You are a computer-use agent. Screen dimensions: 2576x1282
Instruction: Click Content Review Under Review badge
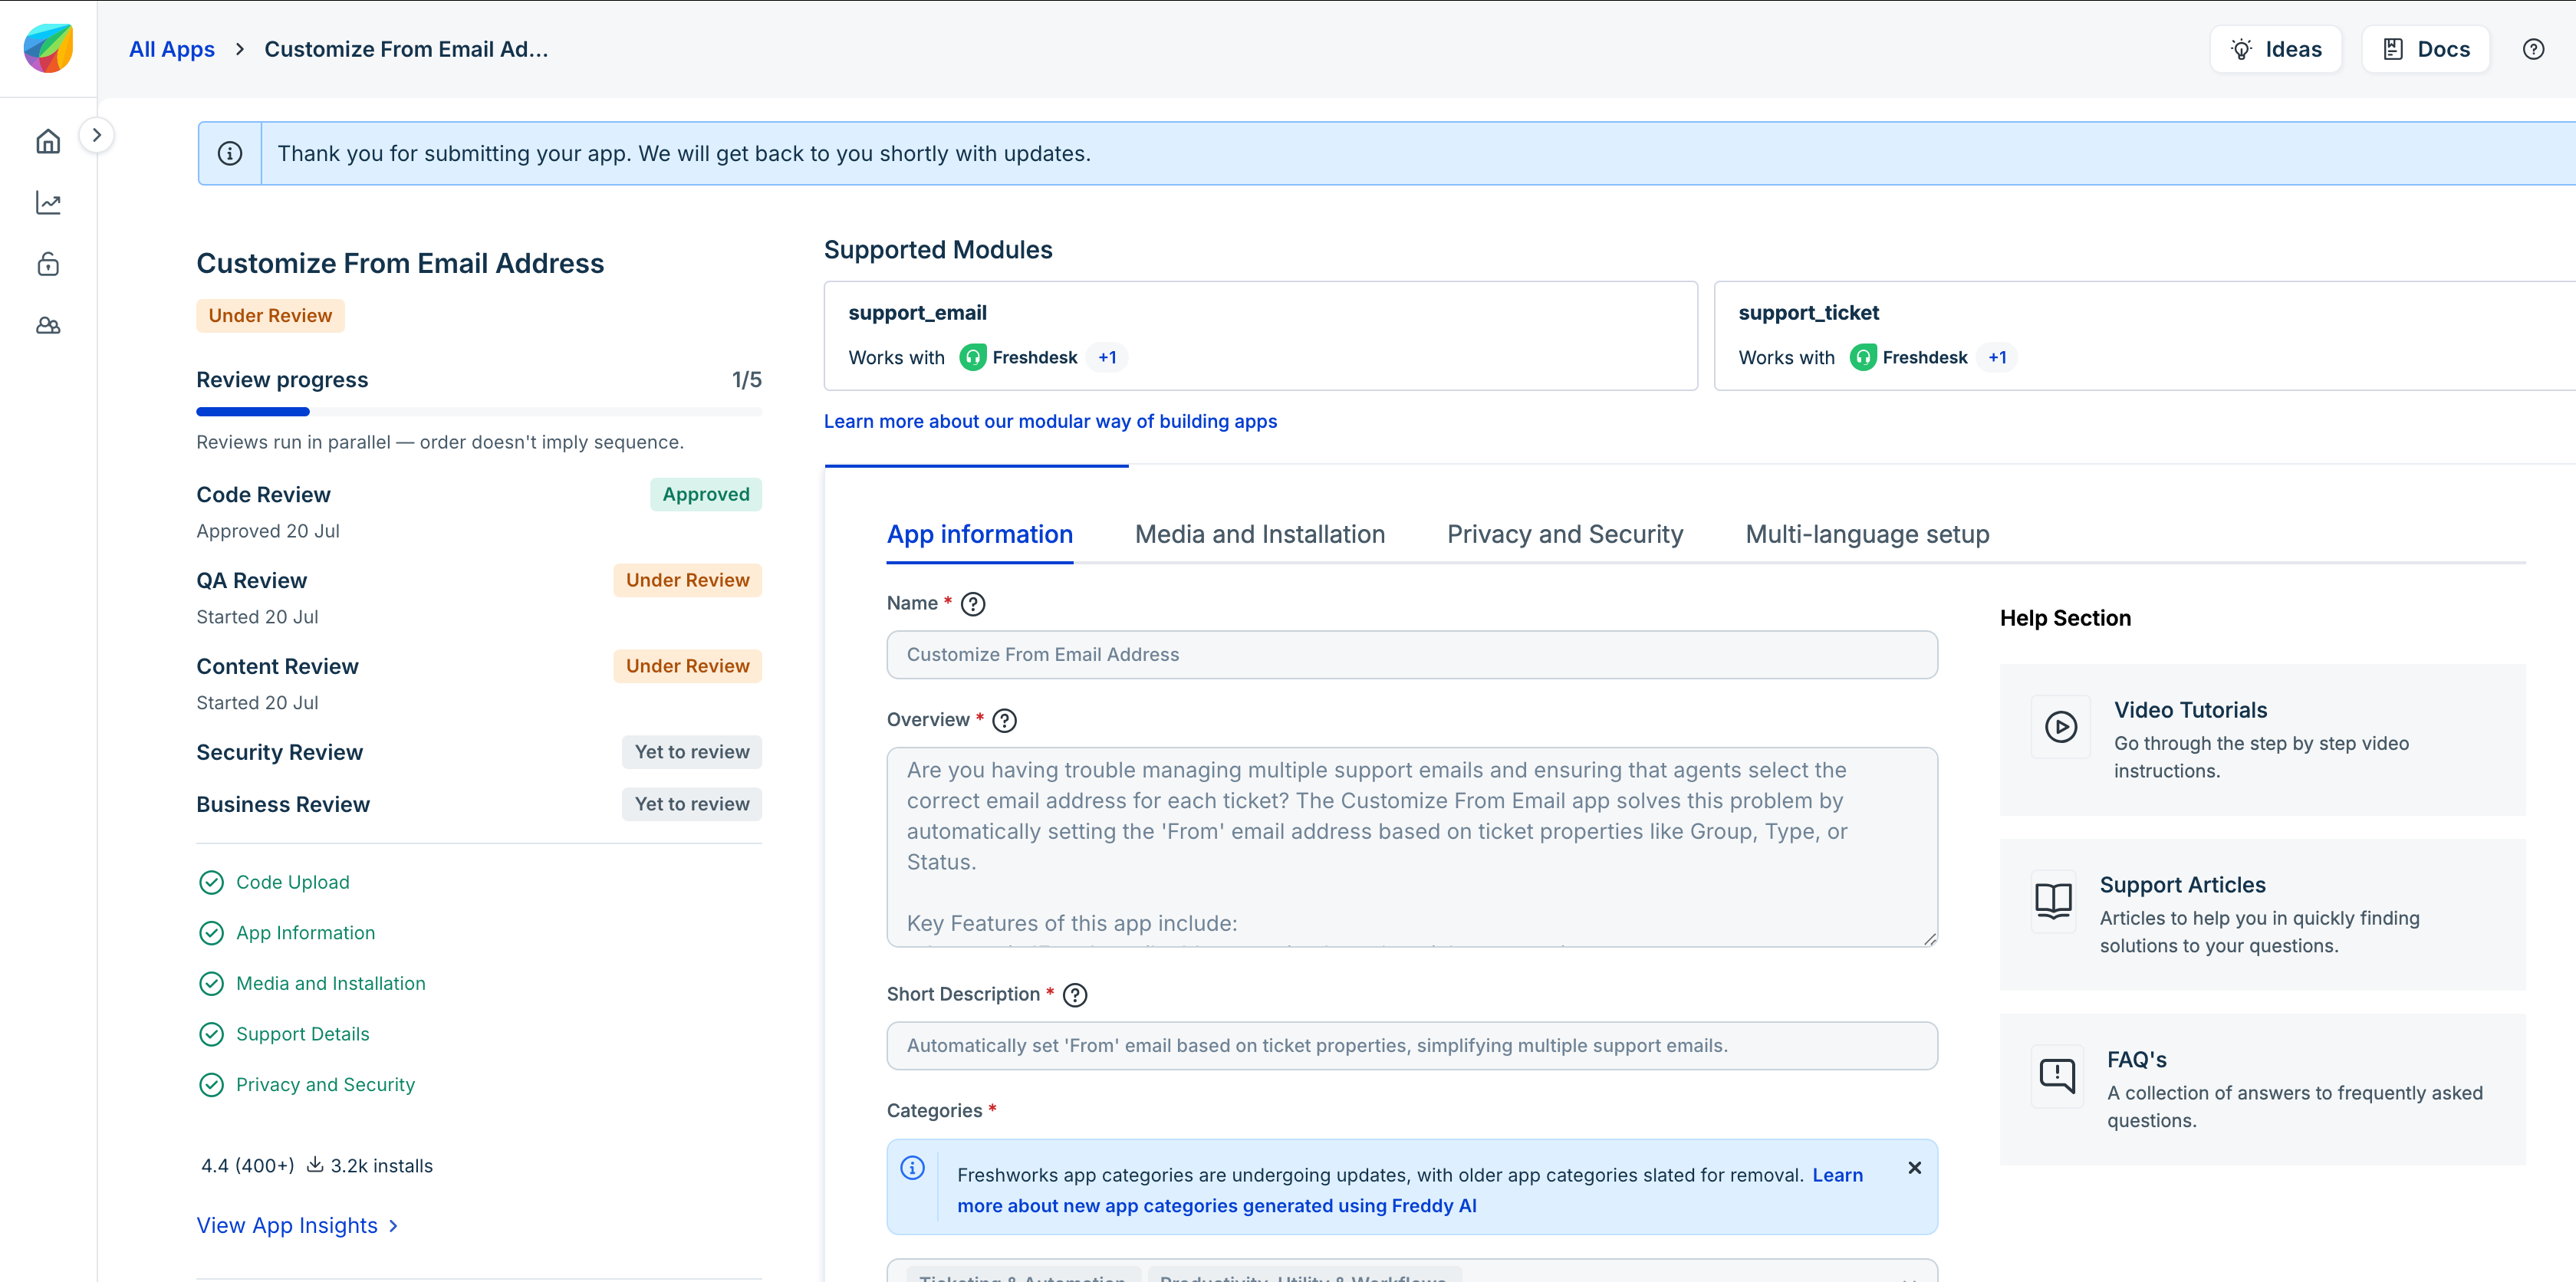688,666
